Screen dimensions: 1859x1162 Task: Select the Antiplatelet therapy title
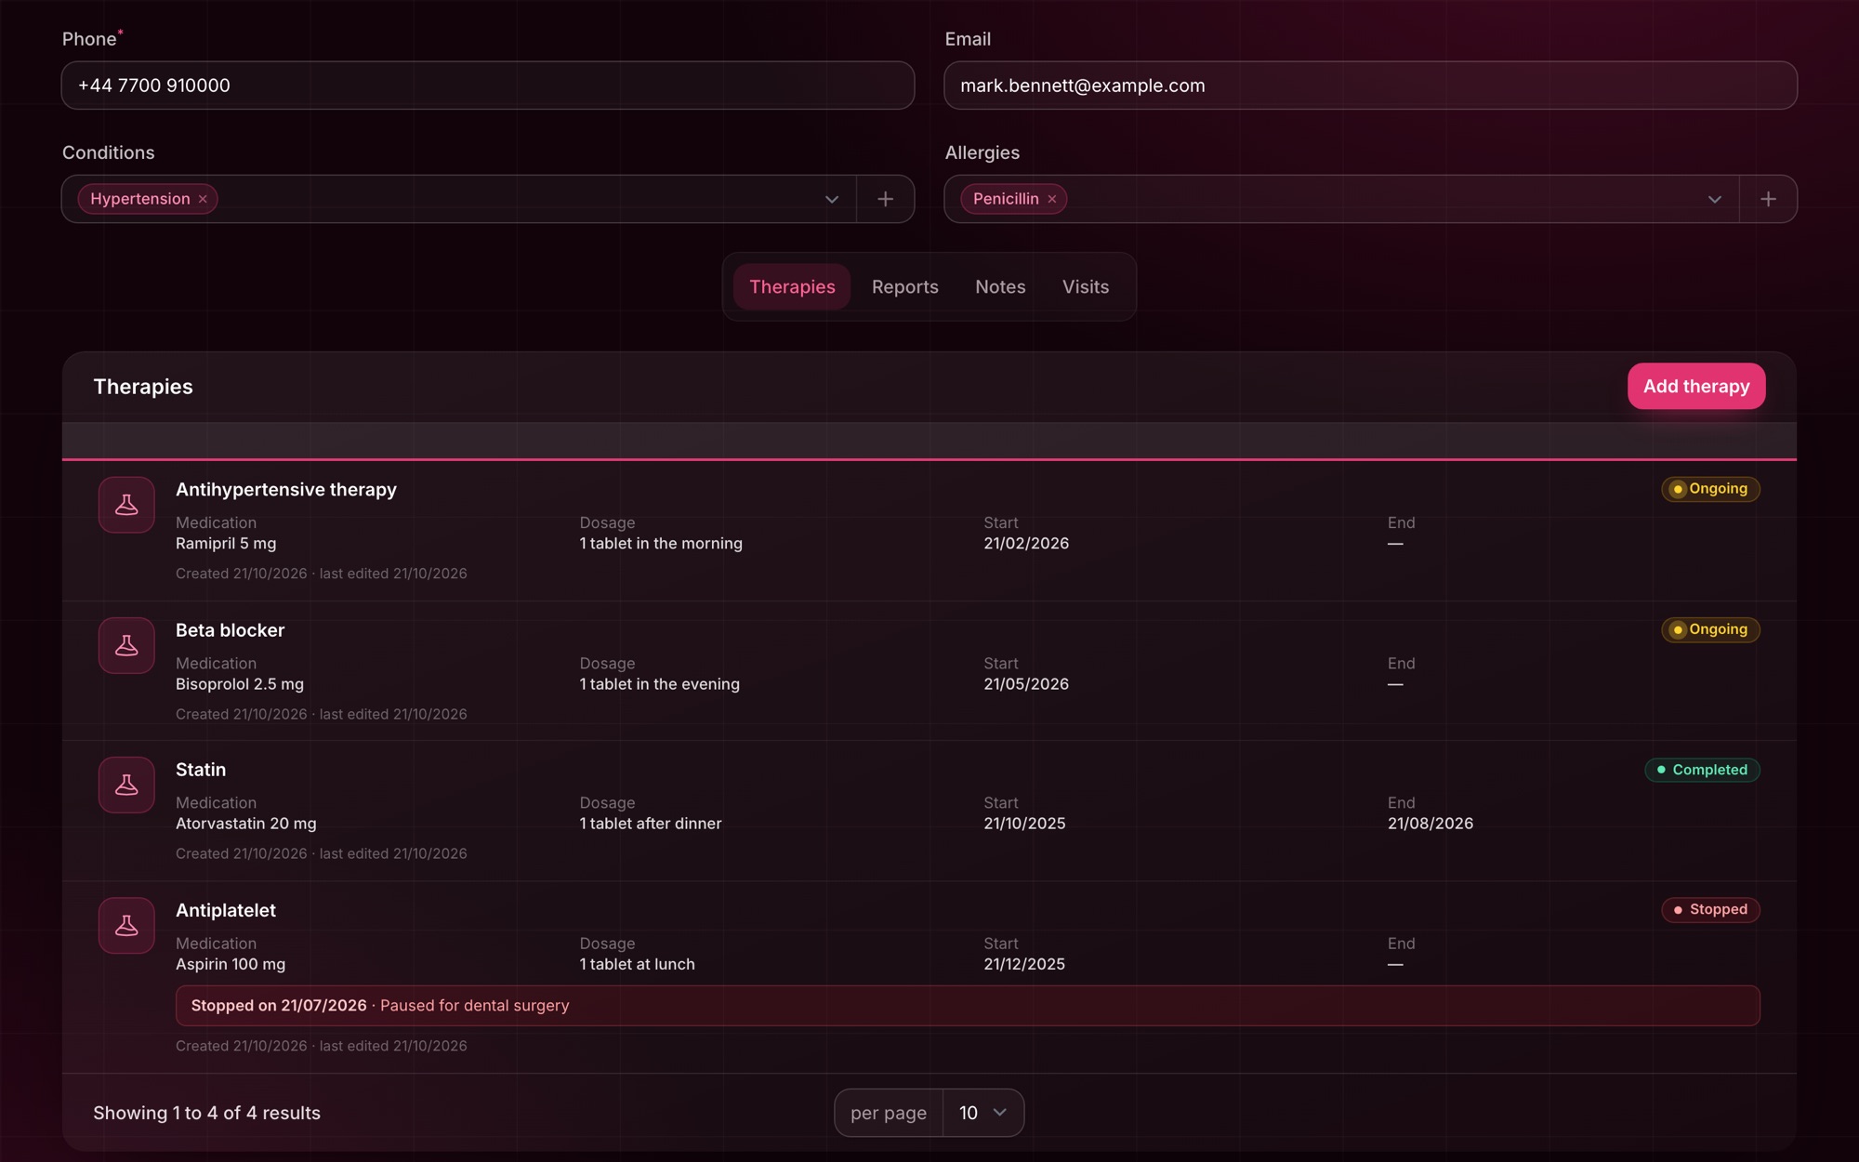coord(226,910)
